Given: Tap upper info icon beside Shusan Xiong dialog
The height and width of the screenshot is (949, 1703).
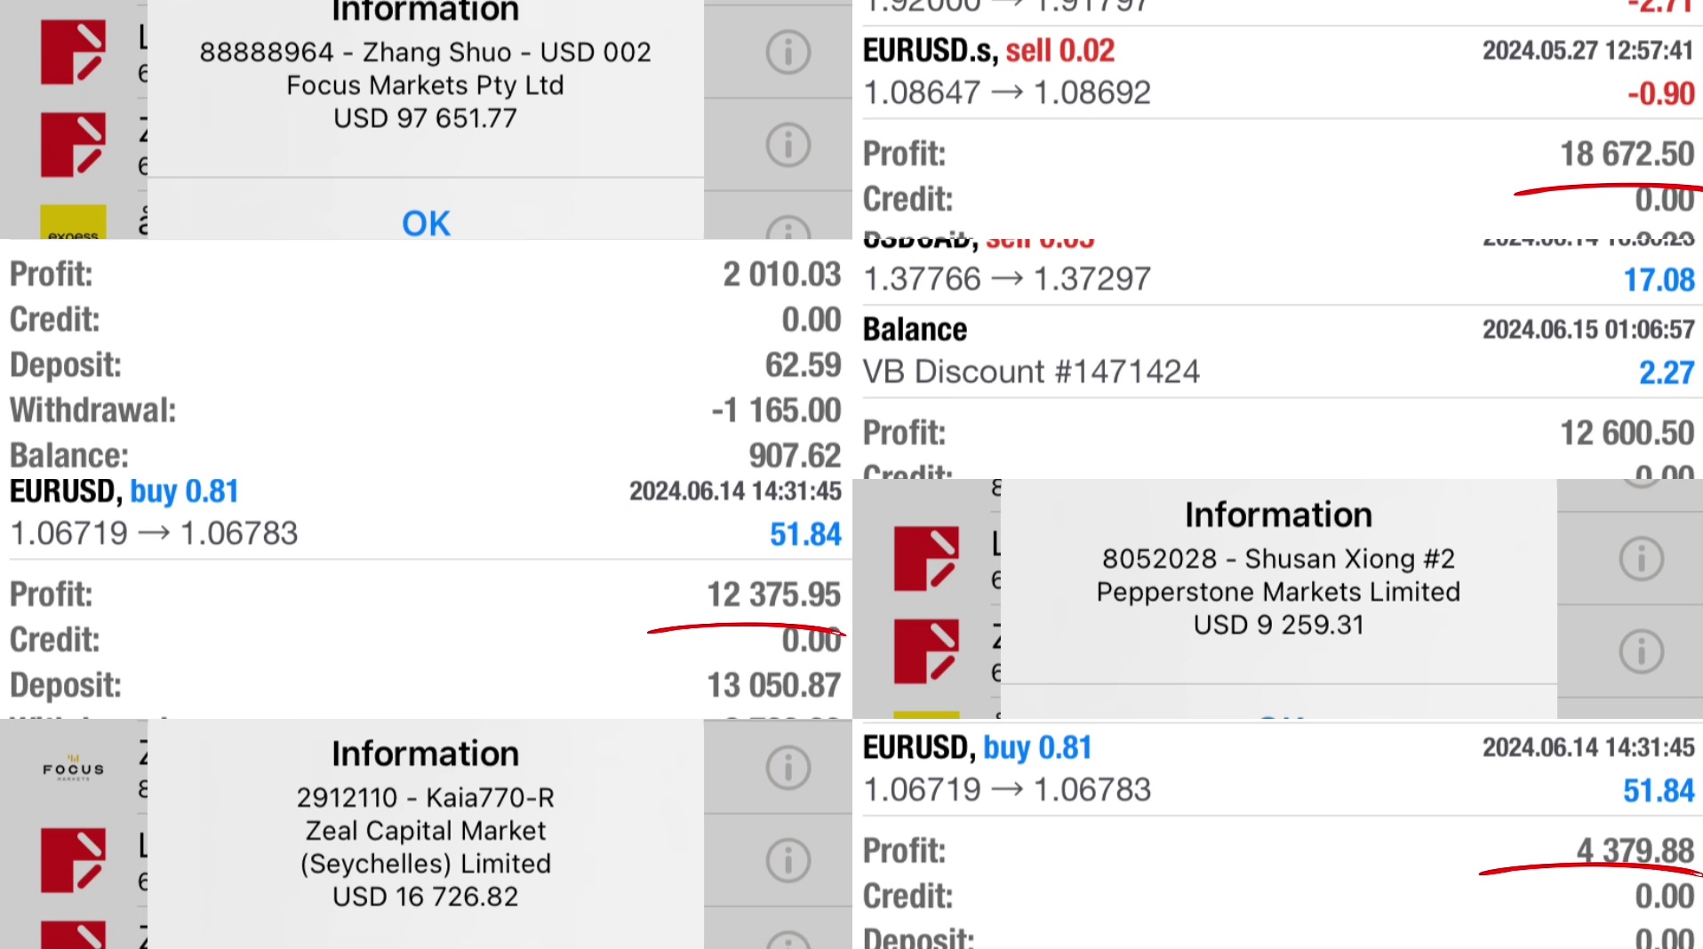Looking at the screenshot, I should (1641, 559).
